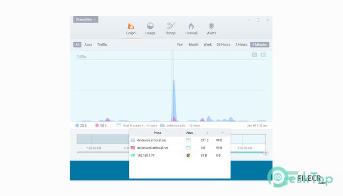Maximize the GlassWire window
This screenshot has width=343, height=196.
(258, 20)
